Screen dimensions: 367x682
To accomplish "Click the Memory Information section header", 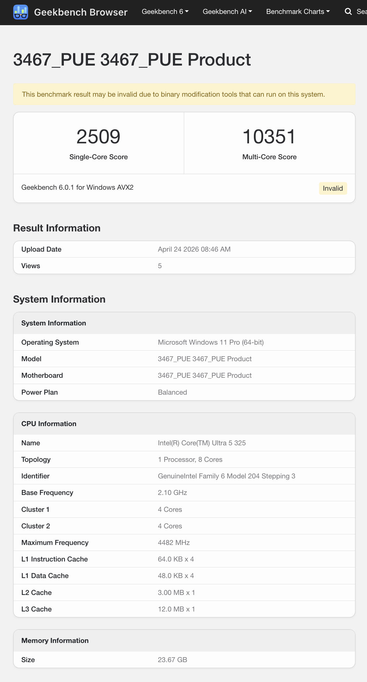I will 55,641.
